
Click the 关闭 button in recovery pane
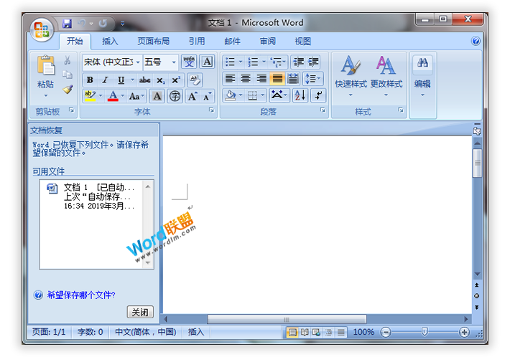tap(140, 313)
